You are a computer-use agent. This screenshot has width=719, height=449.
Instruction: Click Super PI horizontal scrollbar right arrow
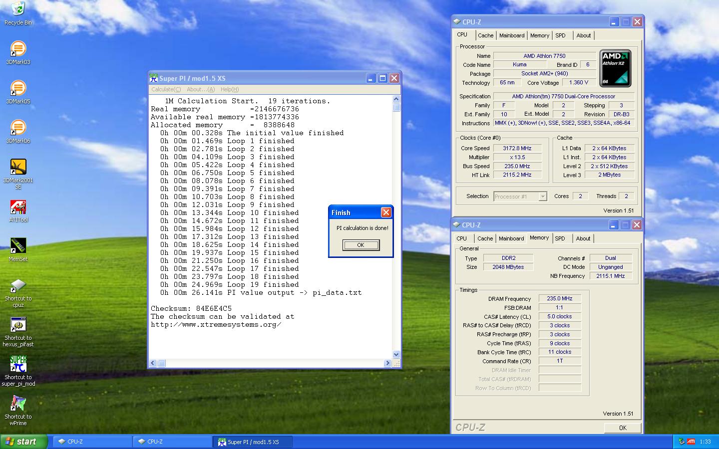(388, 363)
